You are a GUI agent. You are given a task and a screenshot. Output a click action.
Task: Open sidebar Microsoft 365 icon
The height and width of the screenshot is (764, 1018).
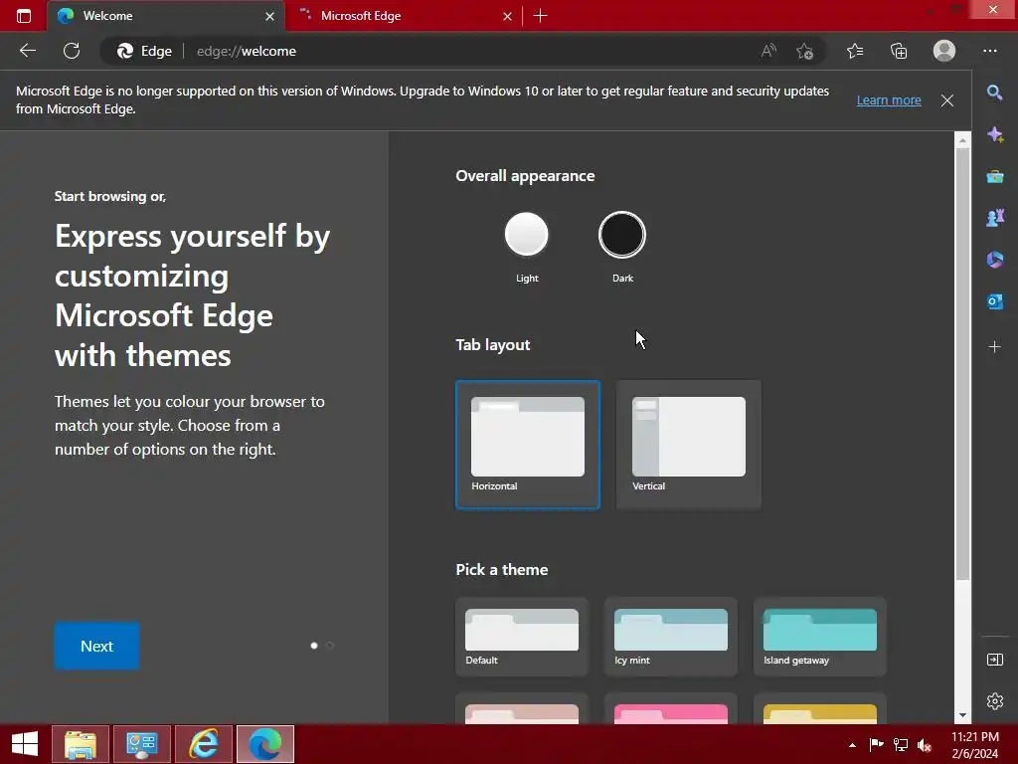point(994,260)
